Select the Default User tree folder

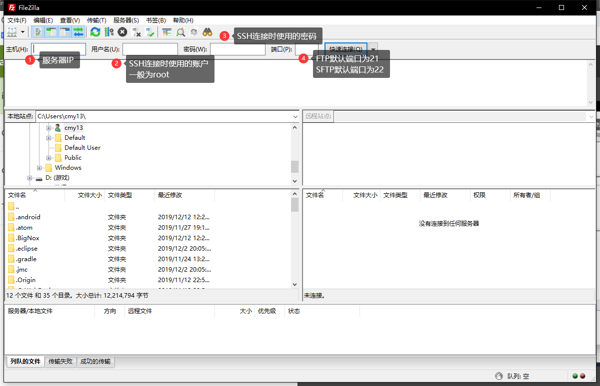click(82, 148)
